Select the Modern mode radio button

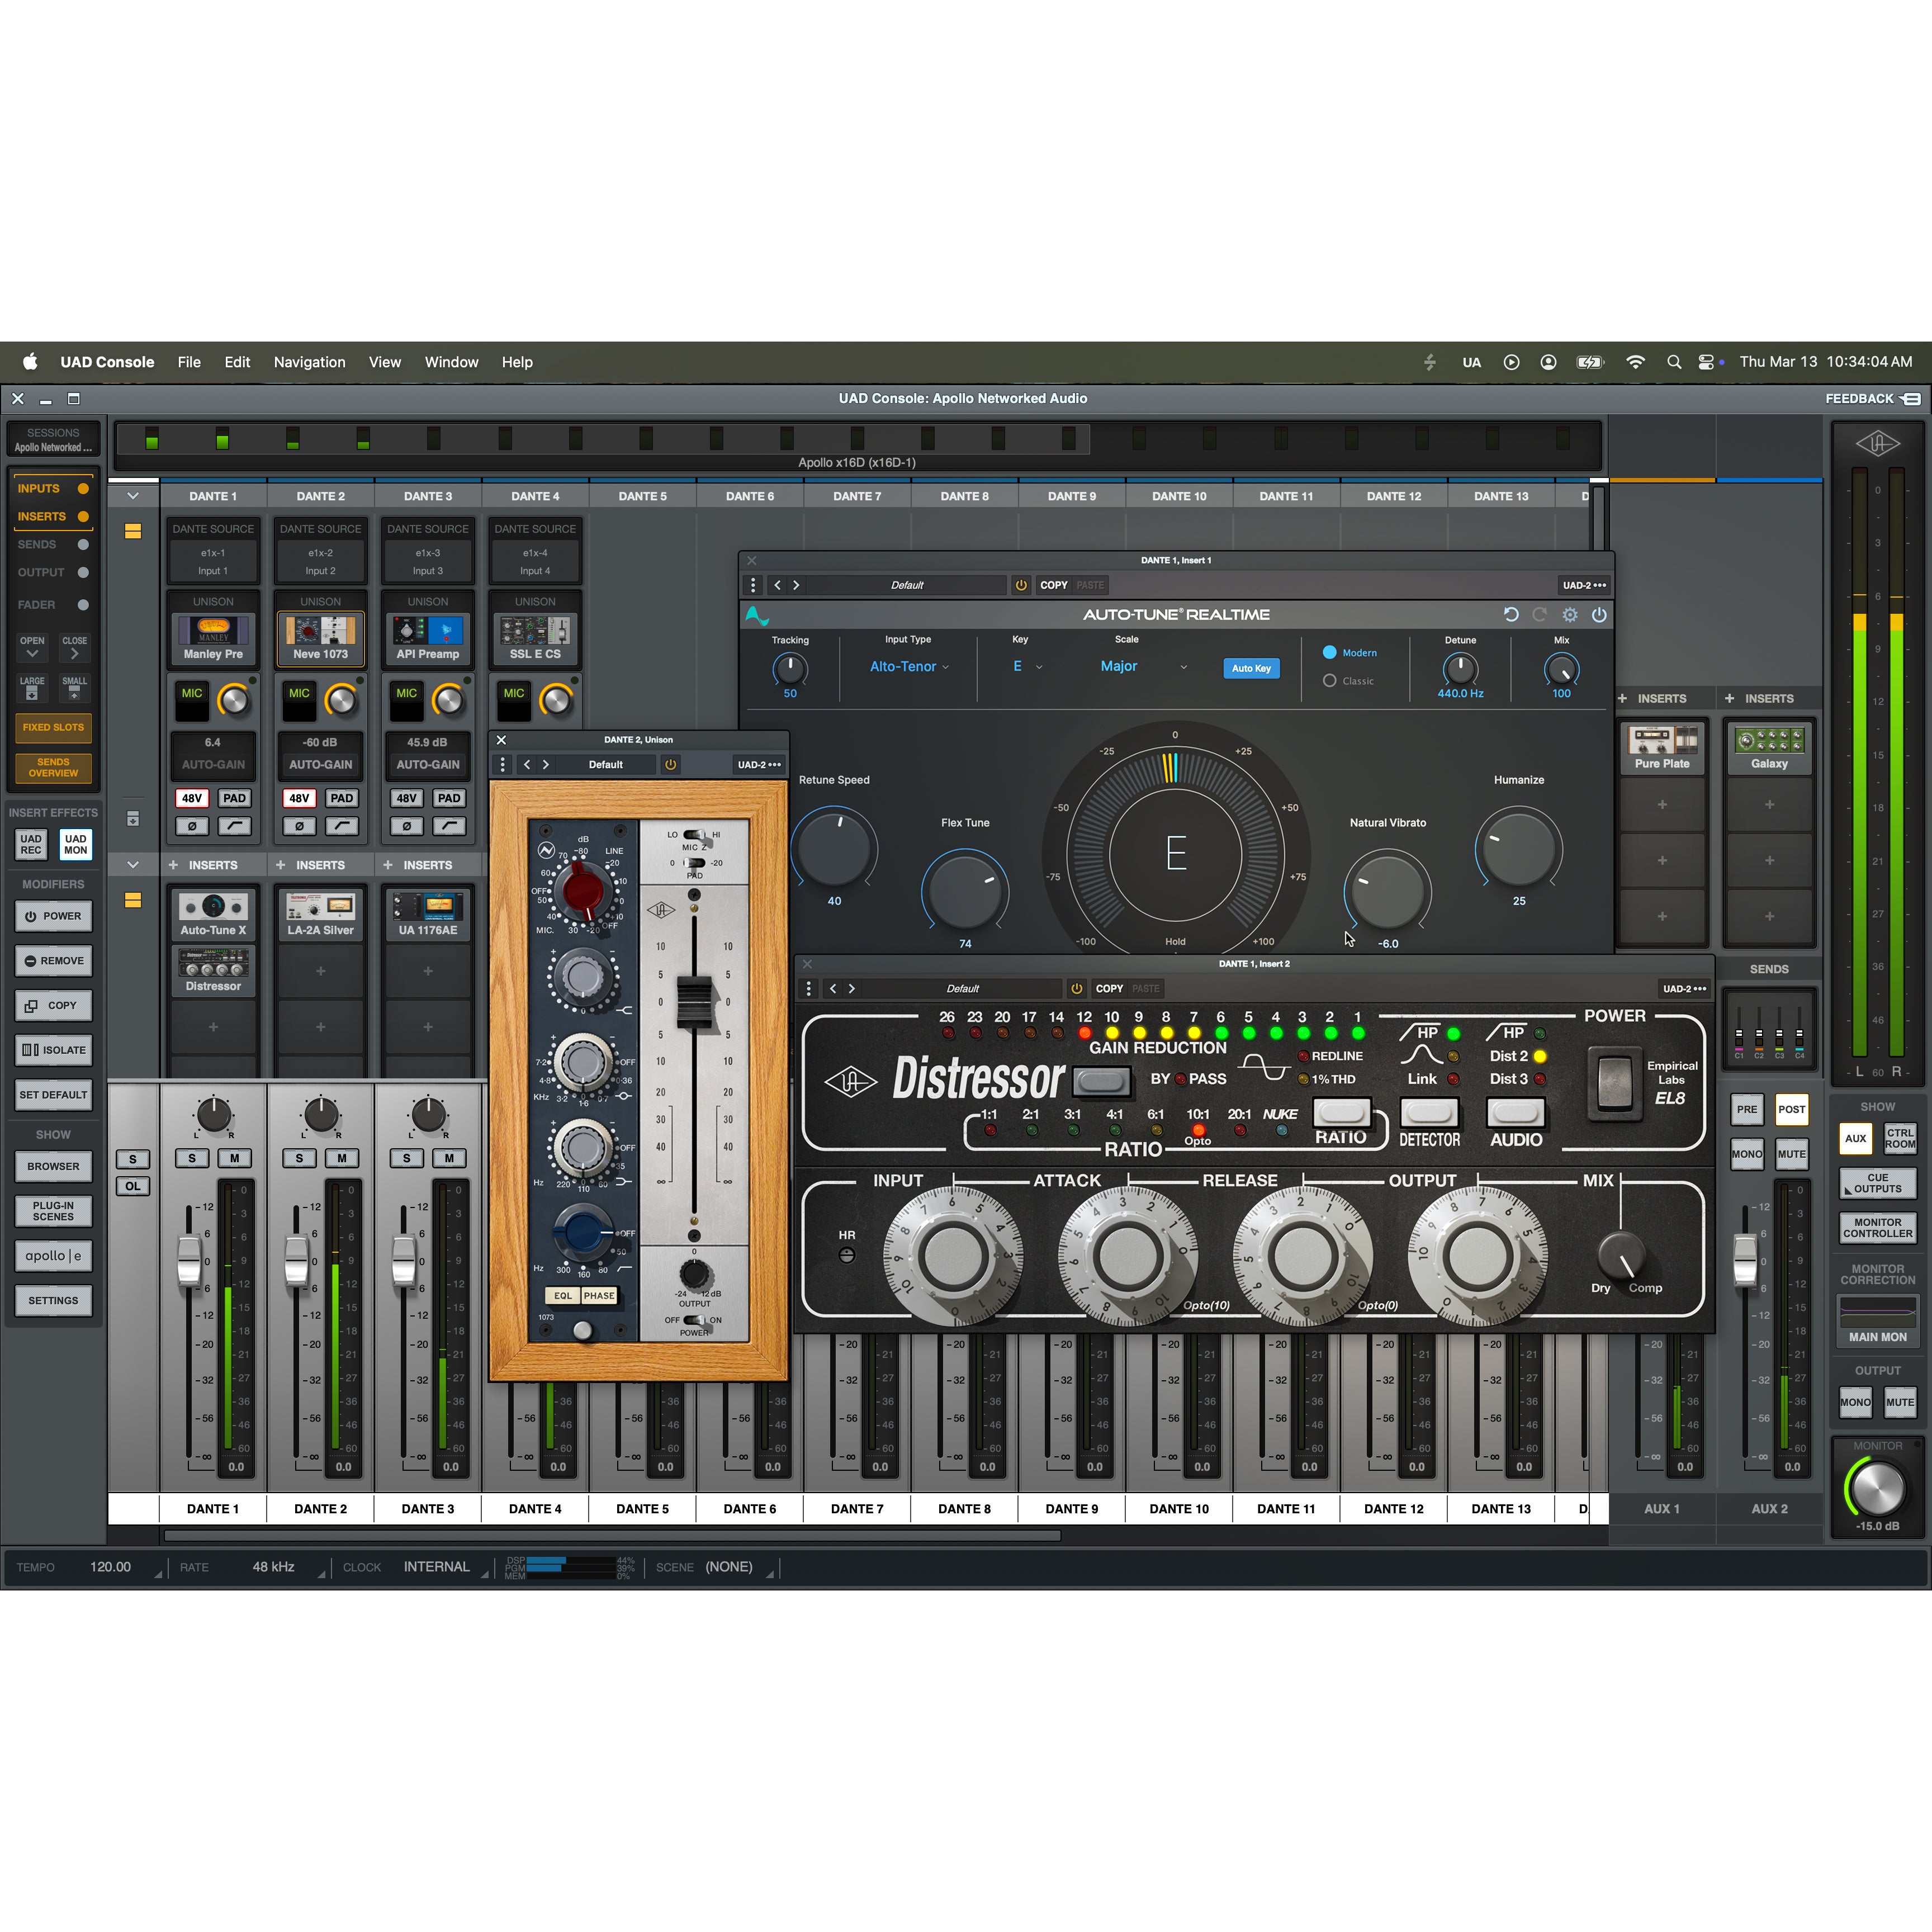[x=1329, y=652]
